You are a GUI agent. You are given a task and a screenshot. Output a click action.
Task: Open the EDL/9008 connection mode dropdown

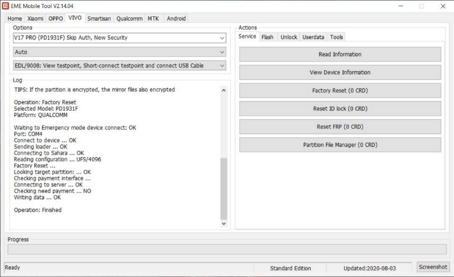click(x=119, y=66)
